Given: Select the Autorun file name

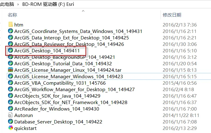Looking at the screenshot, I should tap(24, 115).
